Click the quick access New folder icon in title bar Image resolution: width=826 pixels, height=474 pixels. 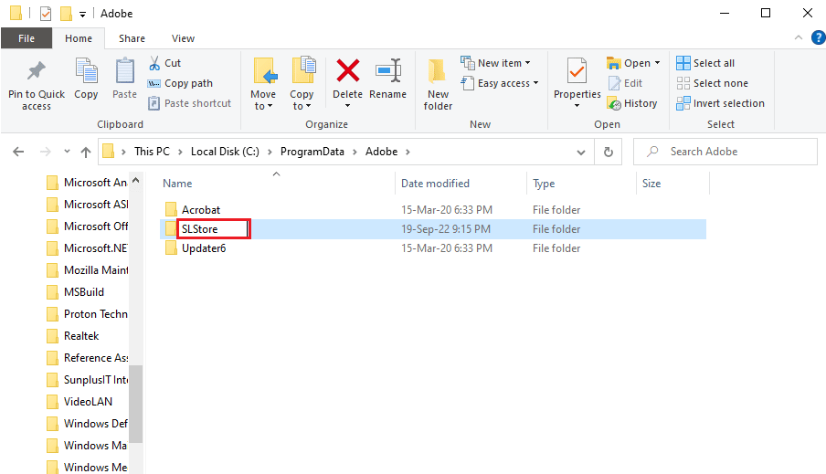(66, 13)
